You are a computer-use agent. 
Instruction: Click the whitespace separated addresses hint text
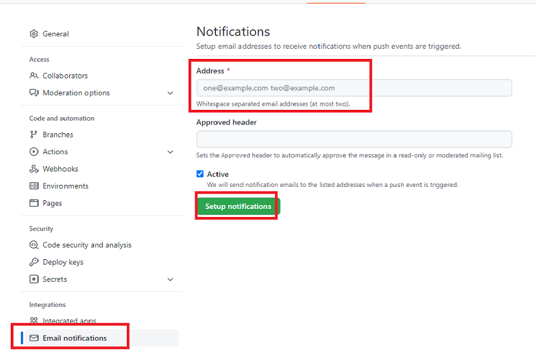(273, 104)
